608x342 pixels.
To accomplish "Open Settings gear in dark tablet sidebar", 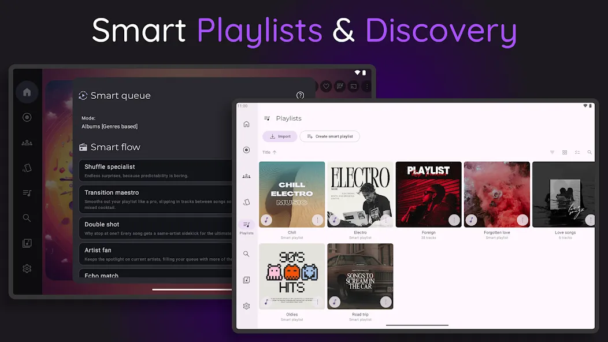I will pos(27,268).
